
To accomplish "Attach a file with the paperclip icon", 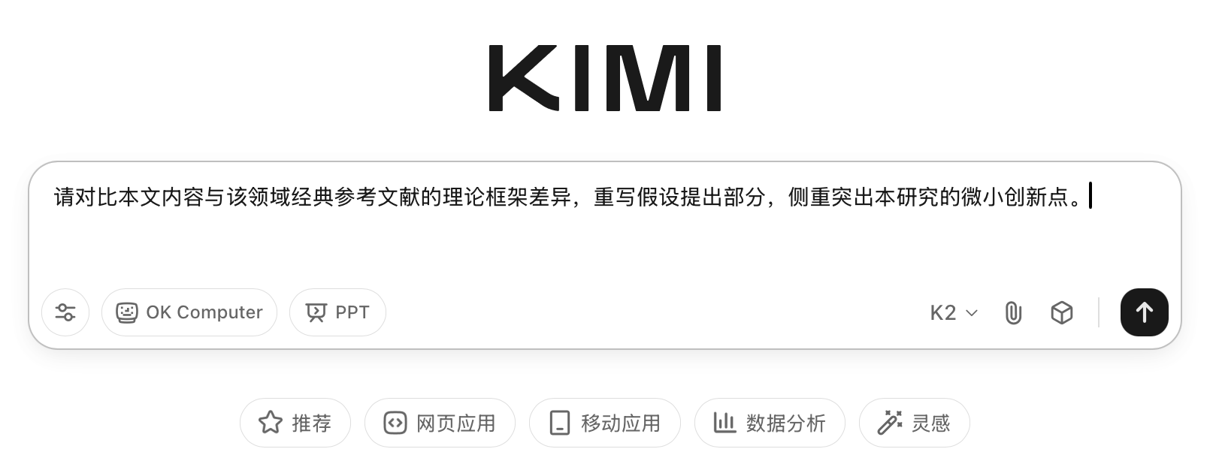I will tap(1013, 312).
